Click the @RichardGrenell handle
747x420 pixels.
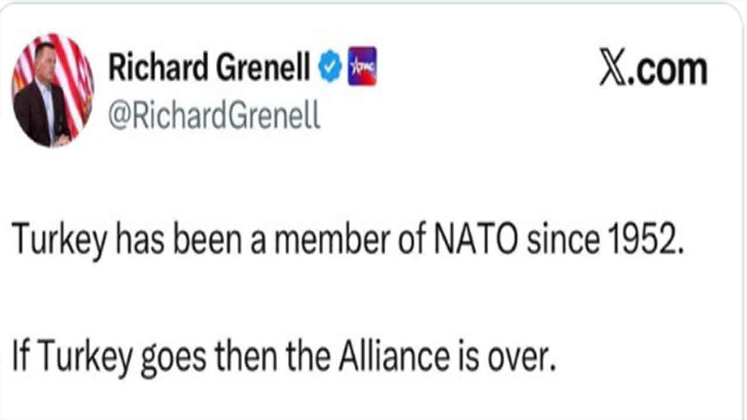(214, 116)
